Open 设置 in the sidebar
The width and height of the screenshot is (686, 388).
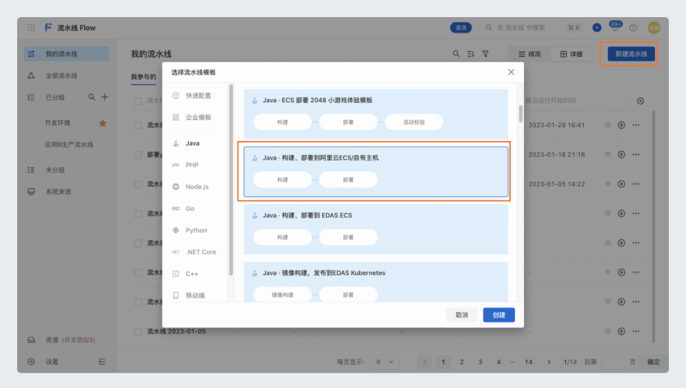[51, 362]
